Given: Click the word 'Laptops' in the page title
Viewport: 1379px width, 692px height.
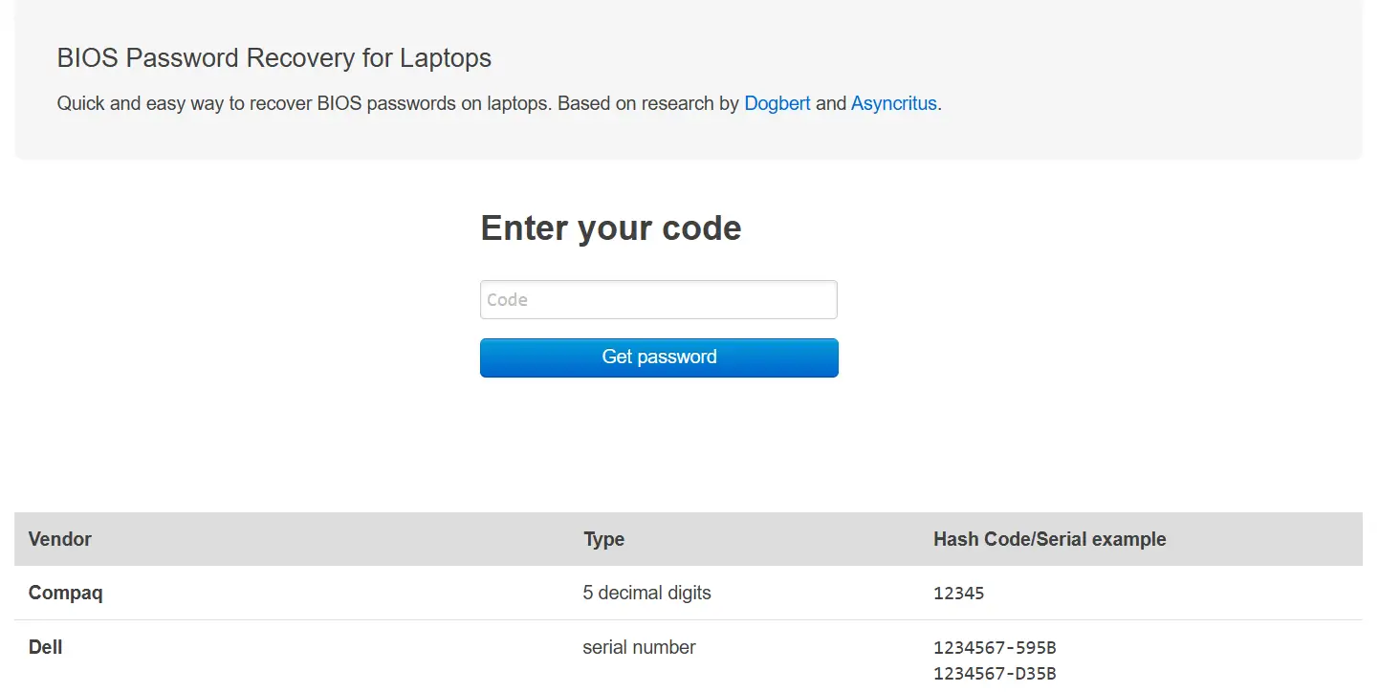Looking at the screenshot, I should pos(445,58).
